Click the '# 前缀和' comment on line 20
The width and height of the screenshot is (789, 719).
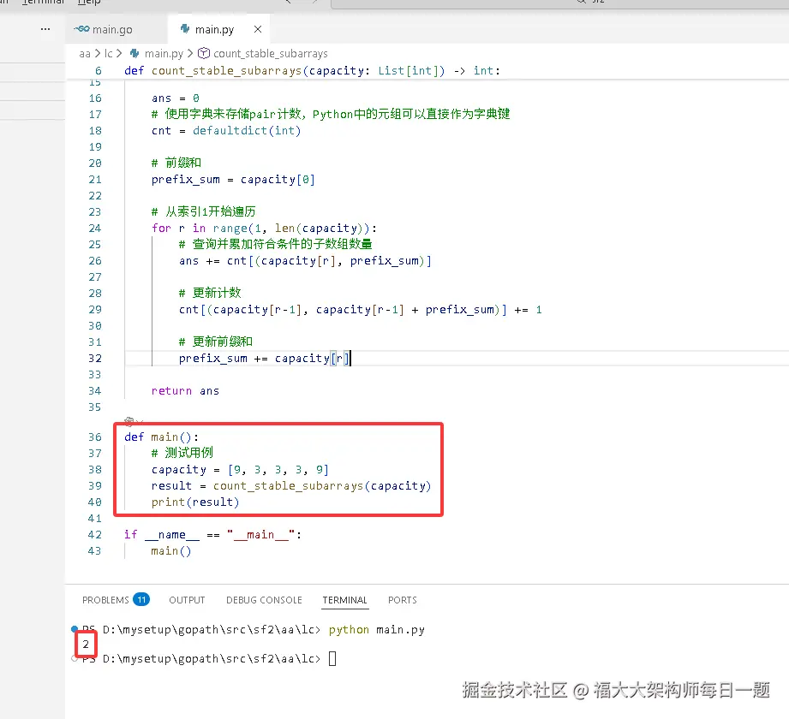(x=176, y=163)
